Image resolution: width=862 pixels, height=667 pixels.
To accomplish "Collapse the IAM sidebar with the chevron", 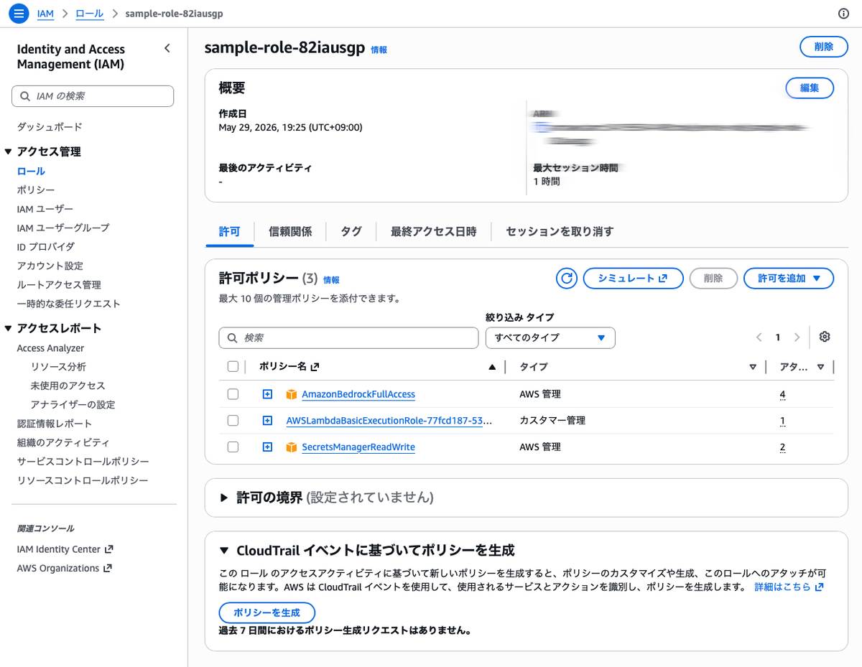I will tap(167, 49).
